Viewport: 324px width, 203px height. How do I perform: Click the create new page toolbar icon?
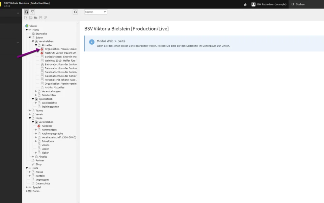(27, 12)
